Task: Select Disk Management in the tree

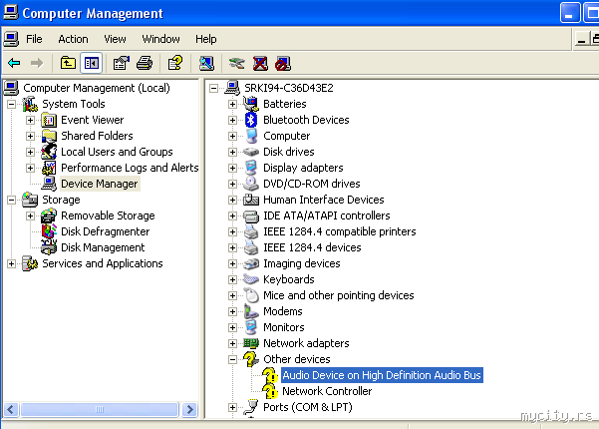Action: pos(103,247)
